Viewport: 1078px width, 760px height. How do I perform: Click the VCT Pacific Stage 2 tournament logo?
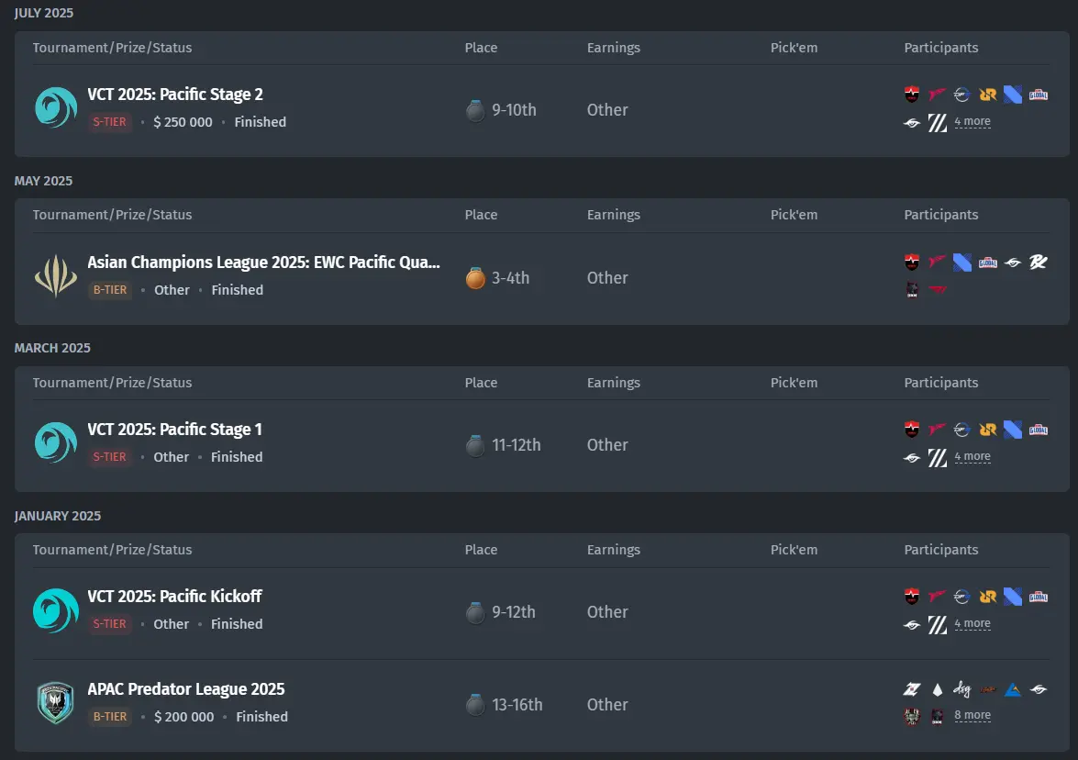[55, 108]
